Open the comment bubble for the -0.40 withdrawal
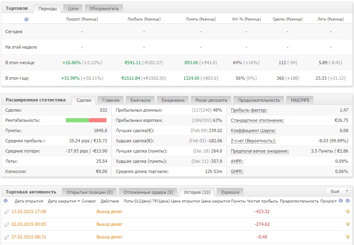 coord(347,237)
